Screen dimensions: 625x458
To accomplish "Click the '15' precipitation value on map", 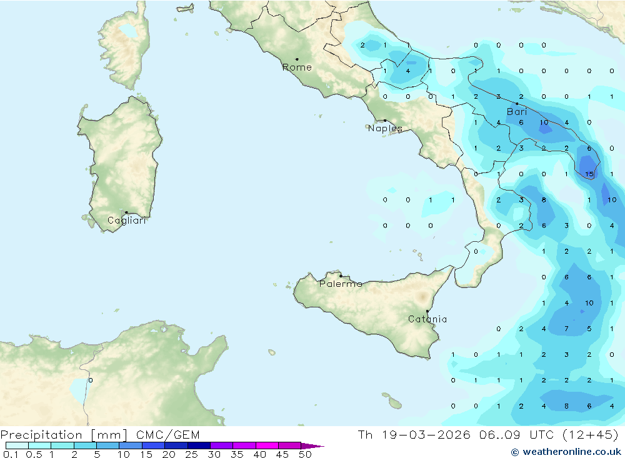I will pyautogui.click(x=589, y=174).
